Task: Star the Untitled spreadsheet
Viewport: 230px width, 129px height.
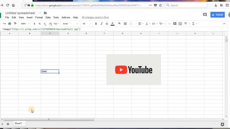Action: tap(40, 13)
